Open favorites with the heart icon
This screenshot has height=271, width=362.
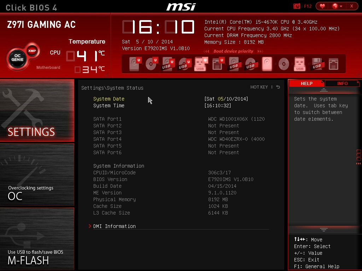[x=322, y=6]
